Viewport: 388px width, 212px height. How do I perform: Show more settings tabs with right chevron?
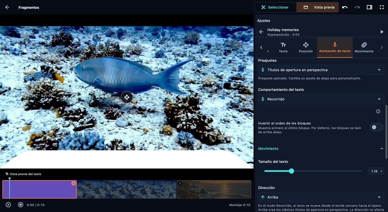(382, 47)
